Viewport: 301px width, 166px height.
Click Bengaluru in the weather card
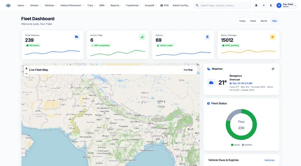[x=236, y=76]
